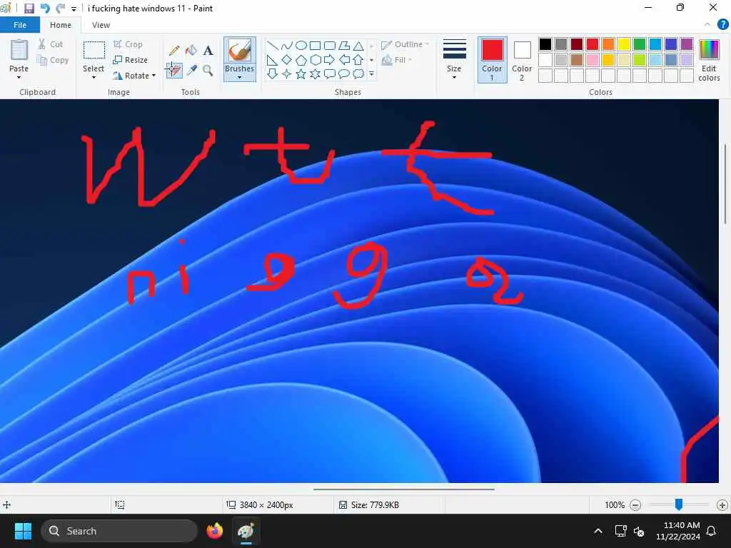
Task: Open the Windows Start menu
Action: [x=23, y=531]
